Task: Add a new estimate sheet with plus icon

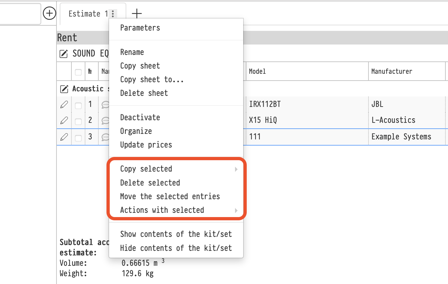Action: [137, 13]
